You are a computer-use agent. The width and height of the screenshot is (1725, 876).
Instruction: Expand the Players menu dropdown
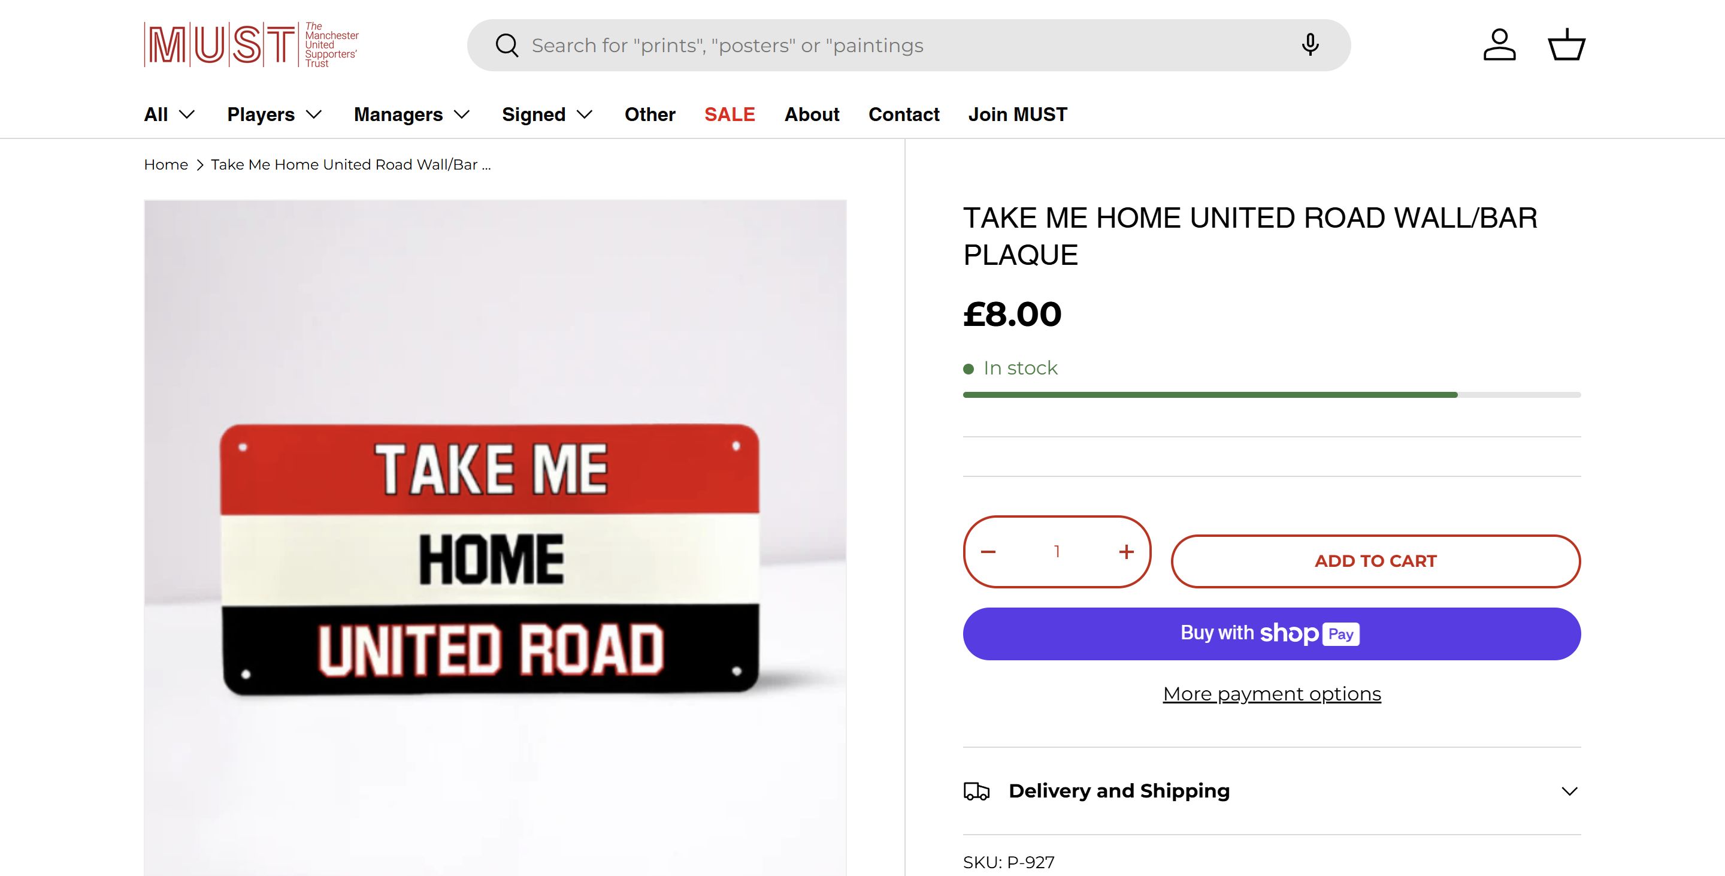click(274, 114)
